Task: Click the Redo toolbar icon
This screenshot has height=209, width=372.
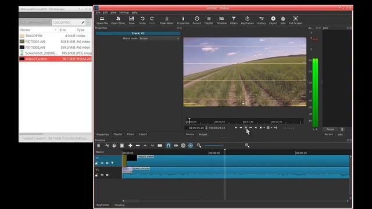Action: point(152,20)
